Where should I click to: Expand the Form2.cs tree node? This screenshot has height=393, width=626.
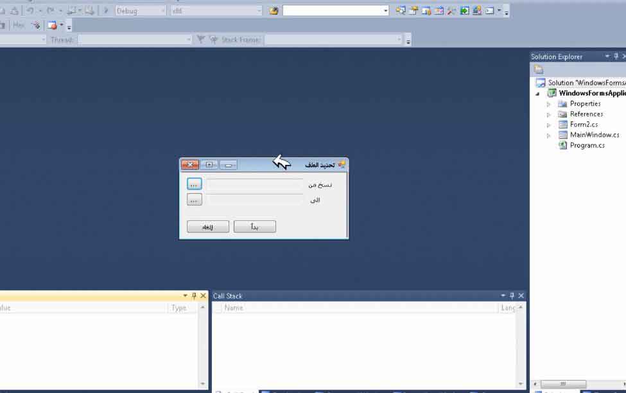pyautogui.click(x=549, y=125)
